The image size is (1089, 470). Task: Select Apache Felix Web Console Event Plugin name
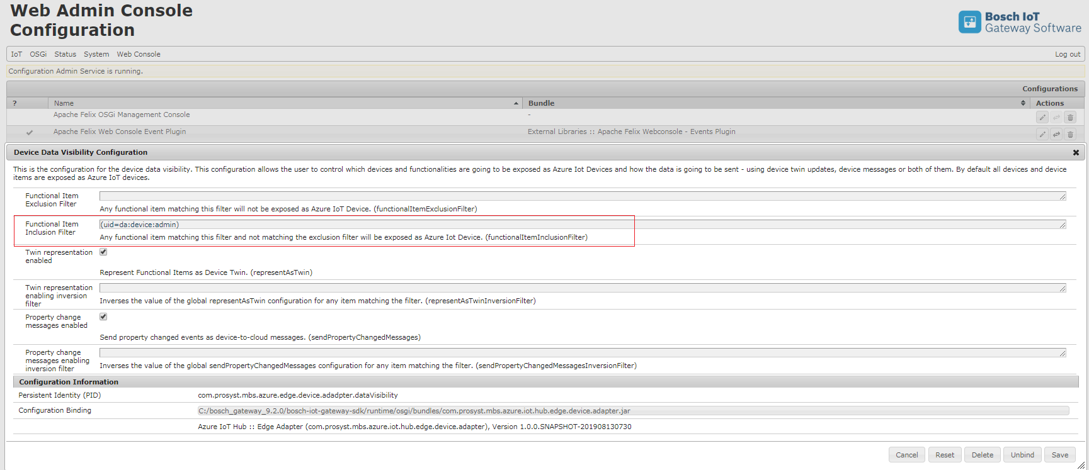click(120, 131)
